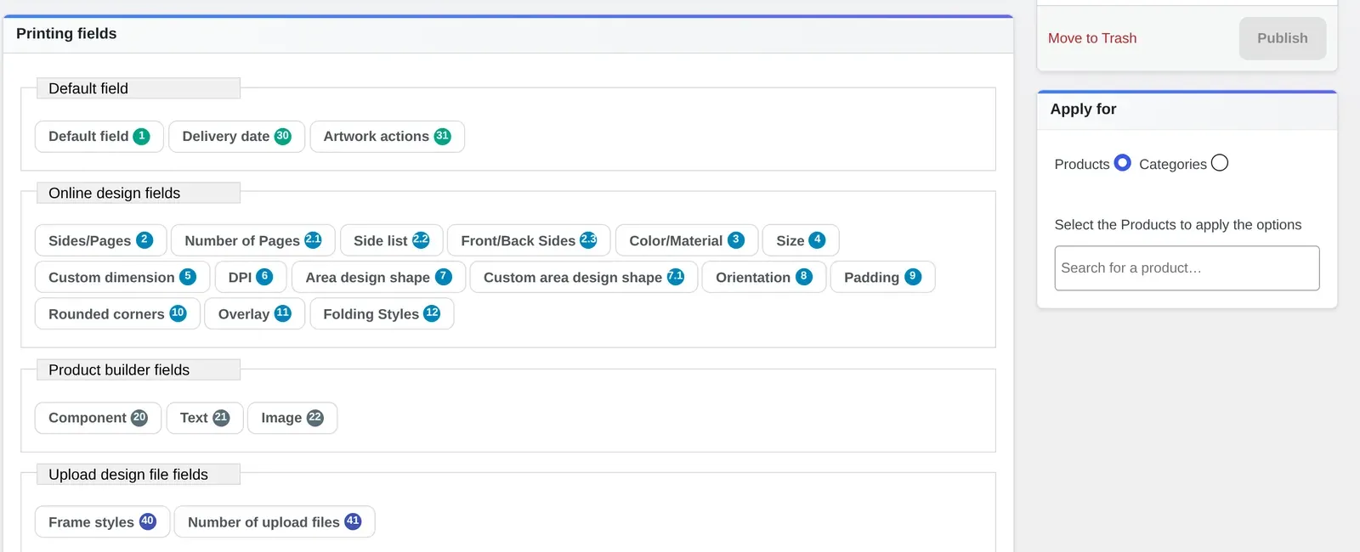The image size is (1360, 552).
Task: Add the Number of upload files field
Action: pyautogui.click(x=275, y=521)
